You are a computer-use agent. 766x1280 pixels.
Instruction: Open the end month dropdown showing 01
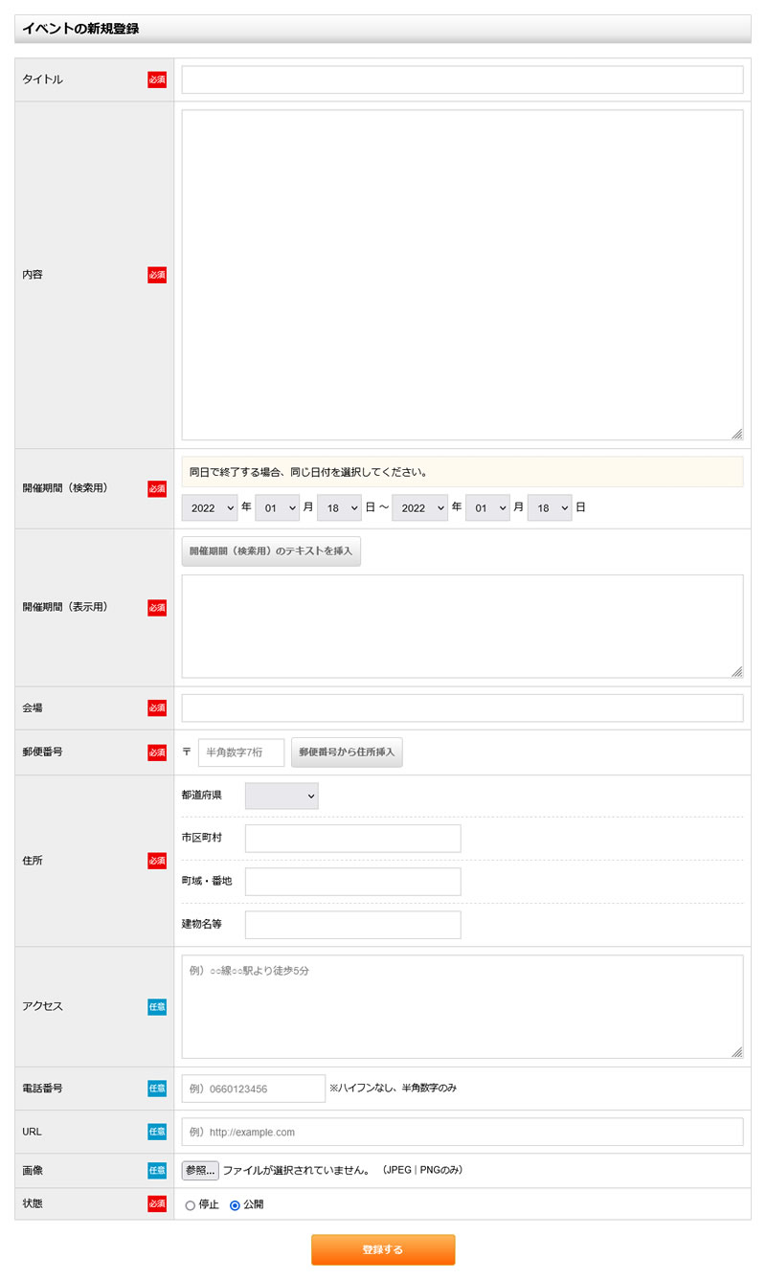point(488,507)
